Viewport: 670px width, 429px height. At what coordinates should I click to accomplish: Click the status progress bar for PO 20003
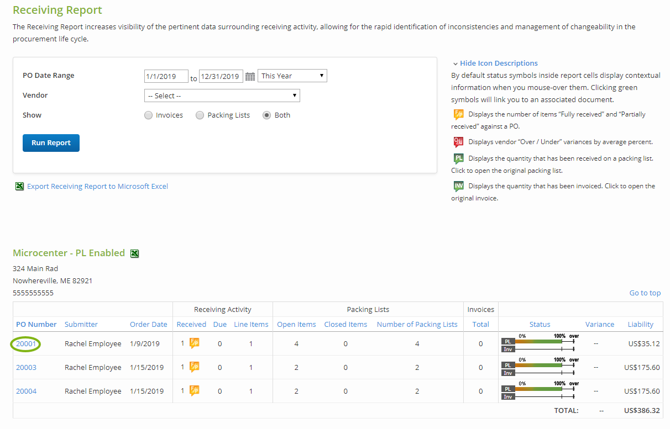tap(540, 367)
